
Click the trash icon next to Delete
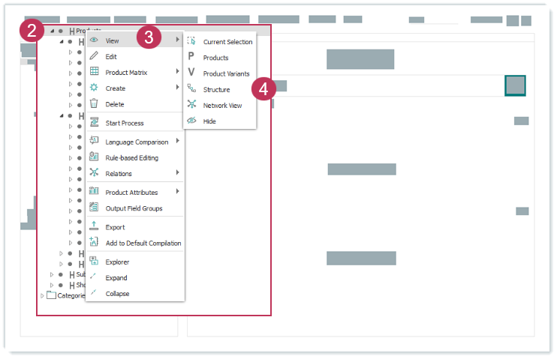[x=94, y=104]
